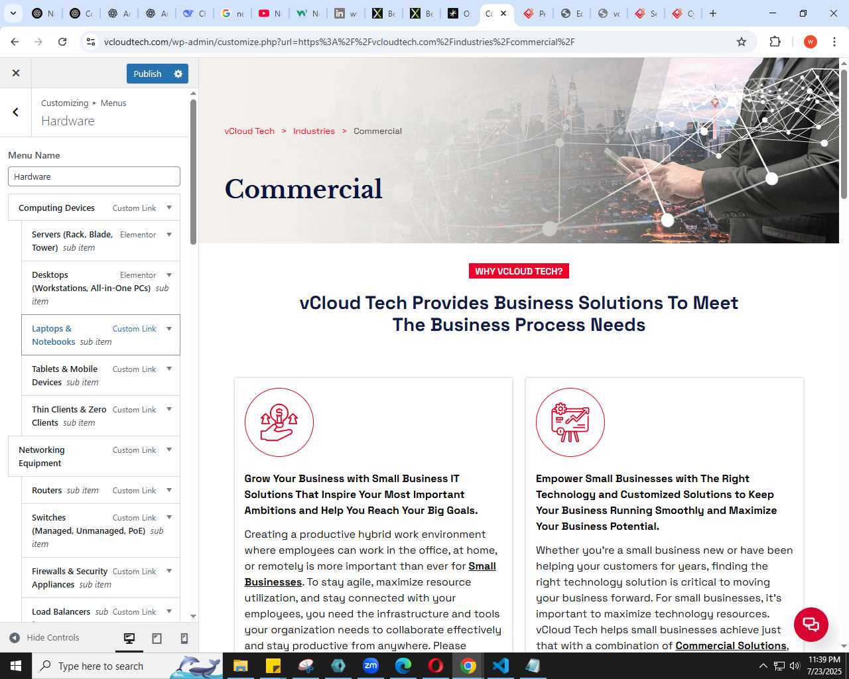Expand the Routers sub item
The width and height of the screenshot is (849, 679).
169,490
